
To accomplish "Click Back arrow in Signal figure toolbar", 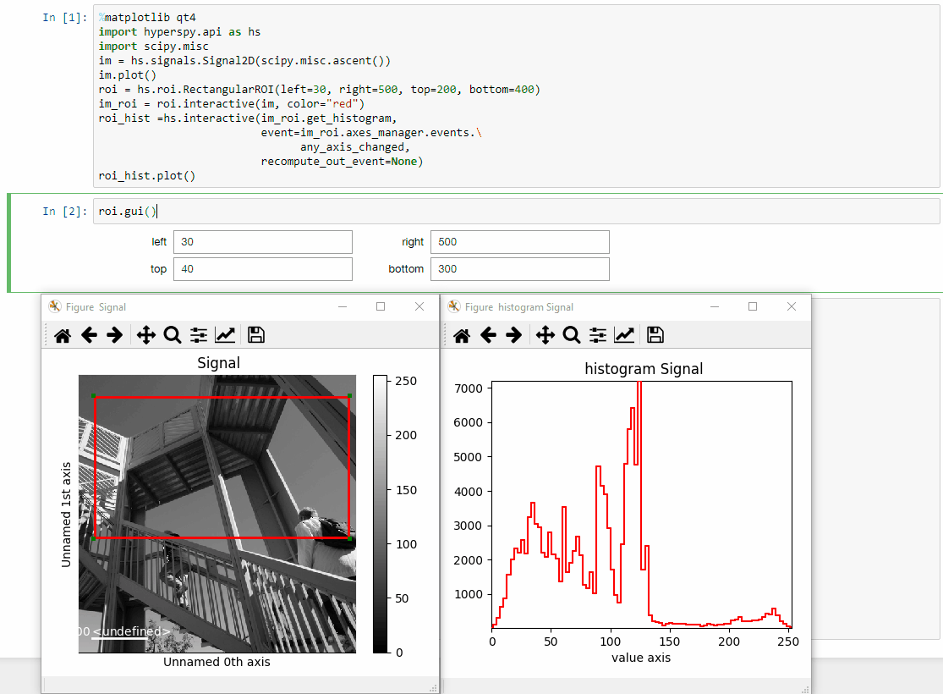I will (89, 335).
